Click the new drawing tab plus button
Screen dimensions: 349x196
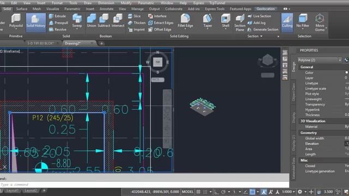(x=101, y=44)
